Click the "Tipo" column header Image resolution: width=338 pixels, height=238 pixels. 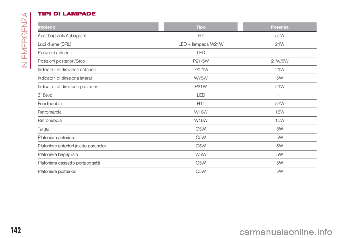tap(201, 27)
